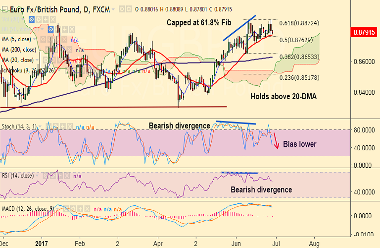Screen dimensions: 380x248
Task: Expand the MA (5, close) dropdown arrow
Action: click(35, 39)
